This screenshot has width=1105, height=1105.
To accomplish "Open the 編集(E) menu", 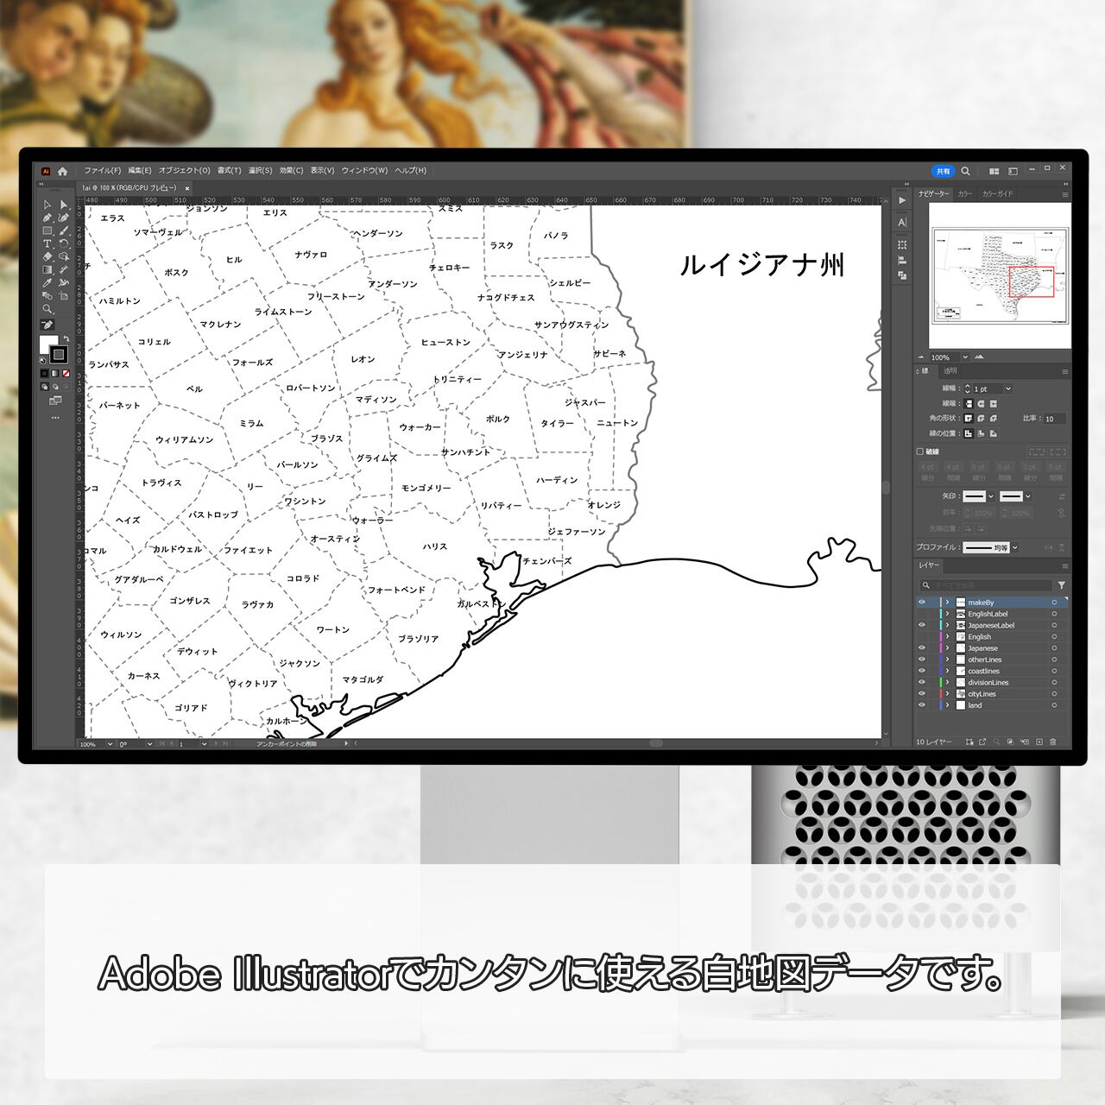I will coord(140,171).
